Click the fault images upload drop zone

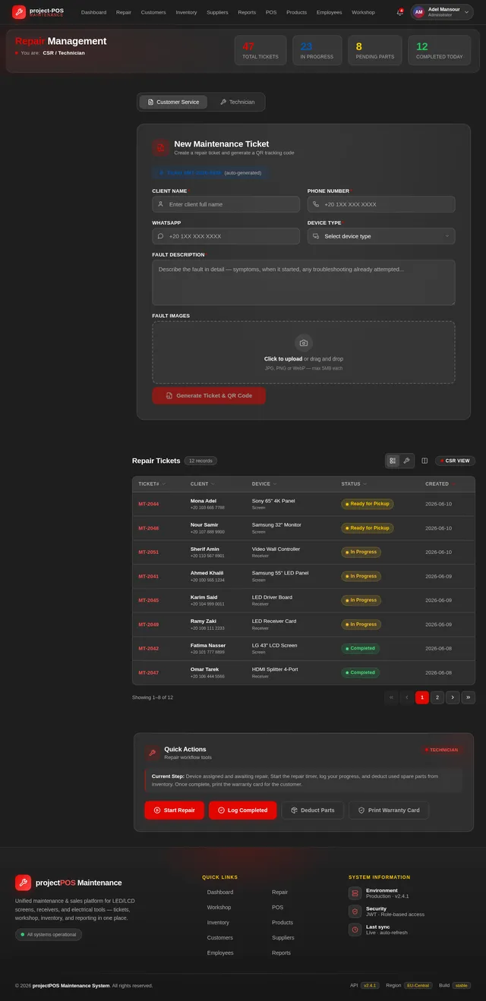coord(304,352)
